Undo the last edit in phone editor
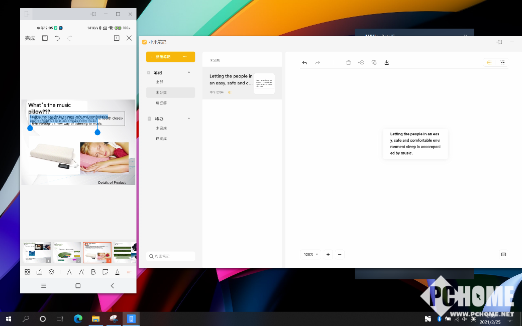The height and width of the screenshot is (326, 522). click(57, 38)
